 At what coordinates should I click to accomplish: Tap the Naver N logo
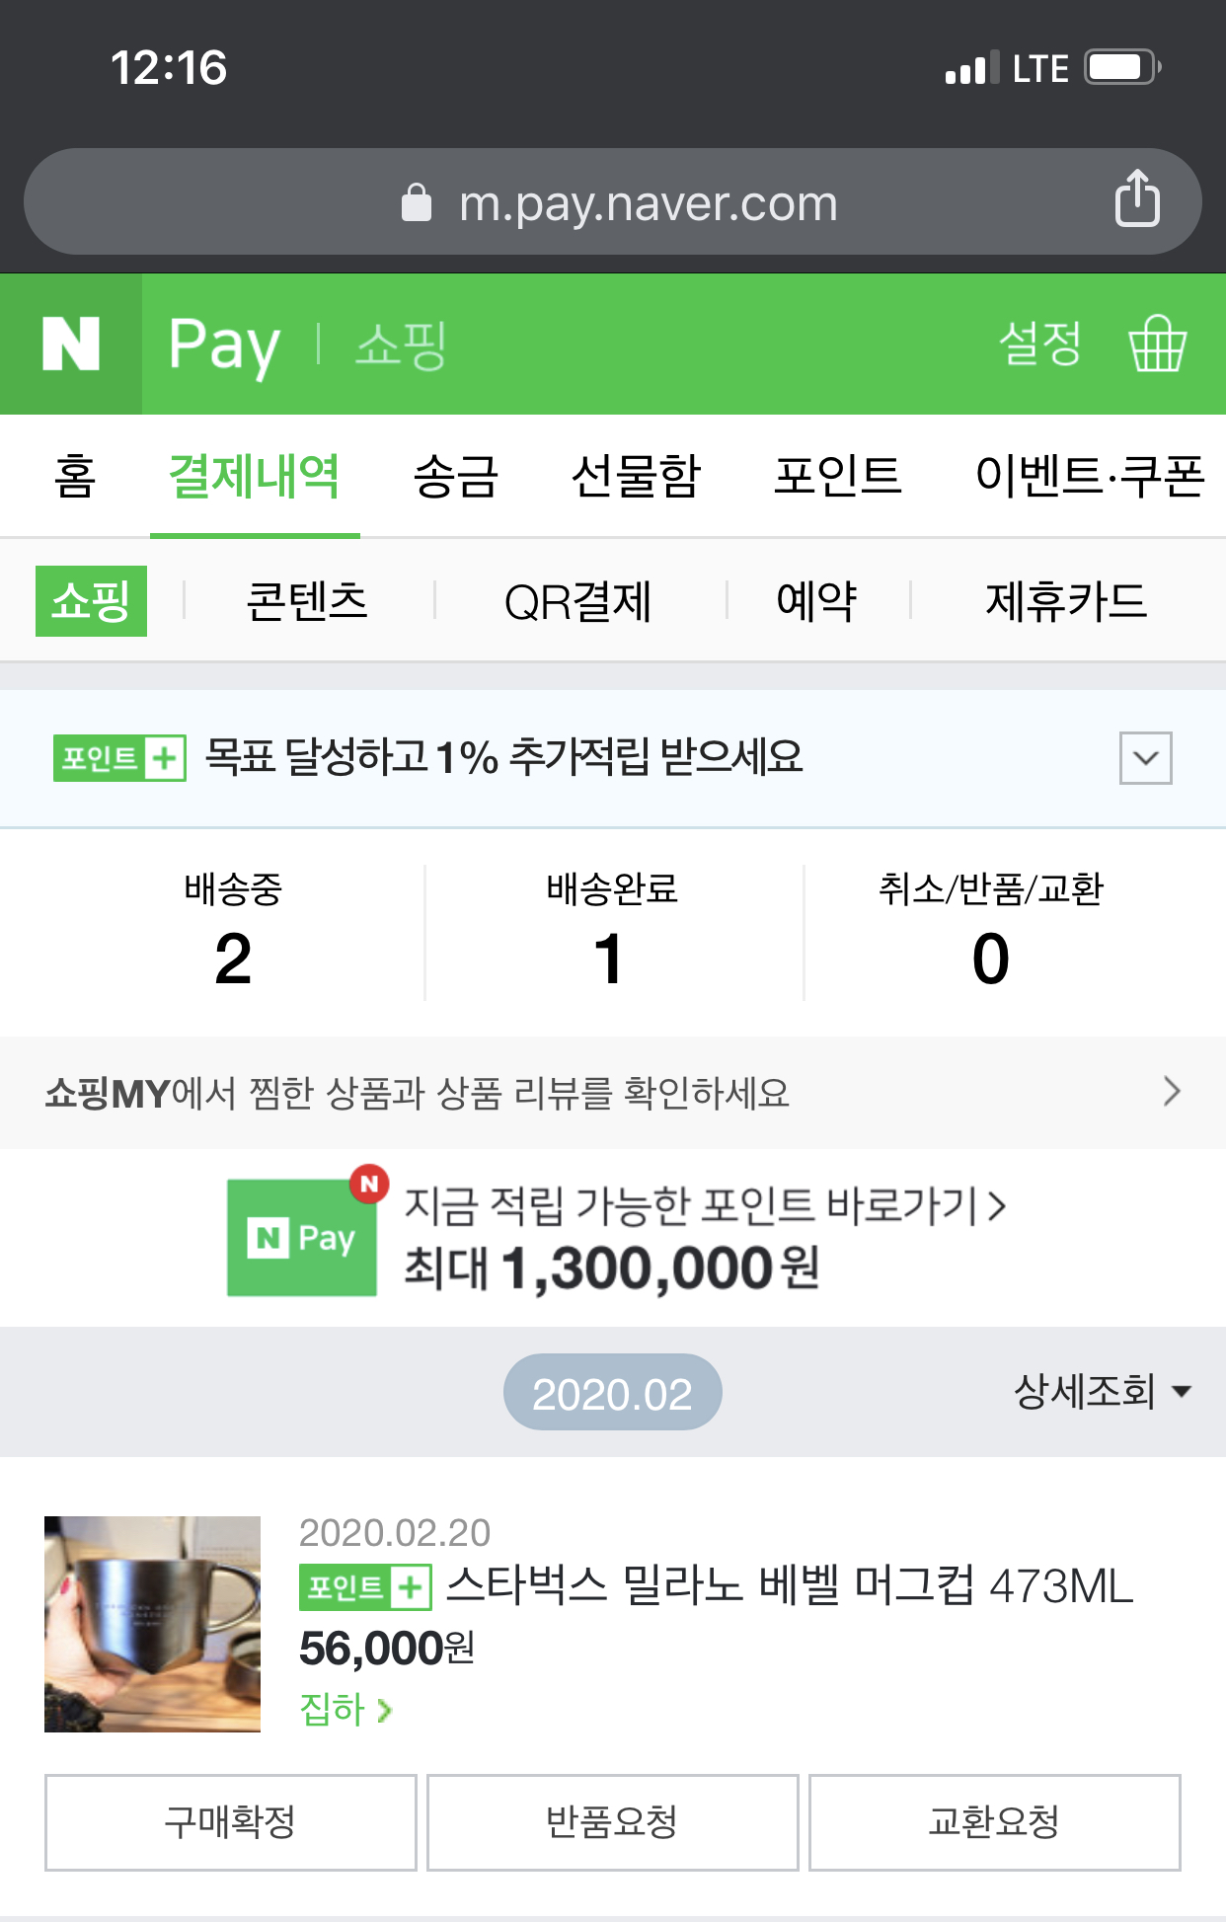tap(71, 345)
